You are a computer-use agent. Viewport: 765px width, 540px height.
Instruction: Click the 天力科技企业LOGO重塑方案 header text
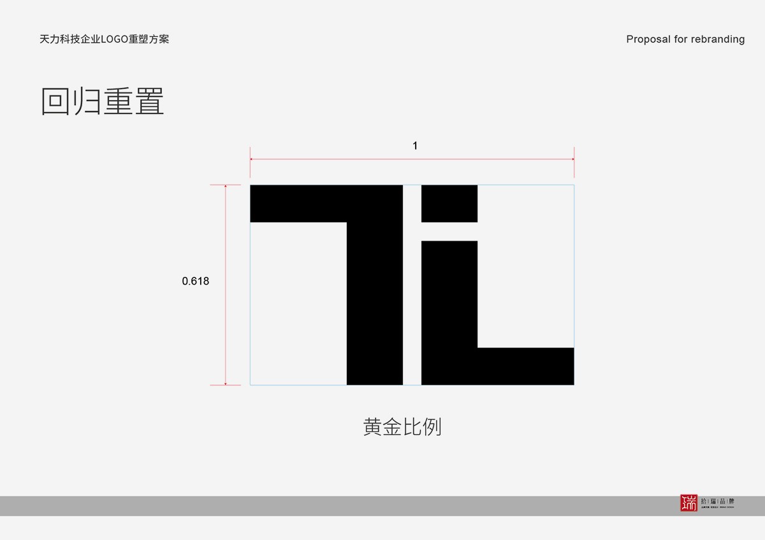click(x=105, y=39)
